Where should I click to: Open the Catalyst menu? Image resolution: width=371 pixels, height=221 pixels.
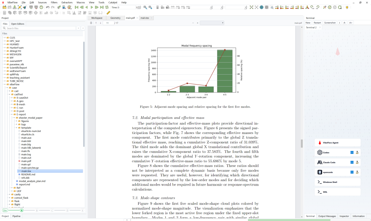click(113, 2)
